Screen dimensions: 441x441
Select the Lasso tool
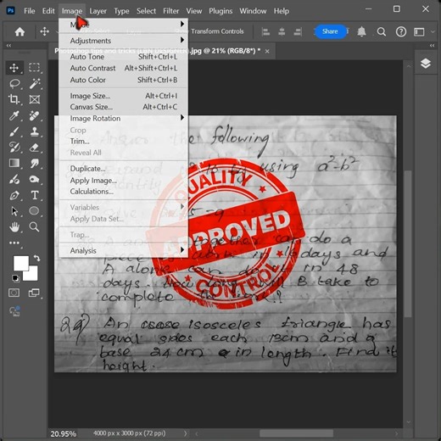pos(14,84)
